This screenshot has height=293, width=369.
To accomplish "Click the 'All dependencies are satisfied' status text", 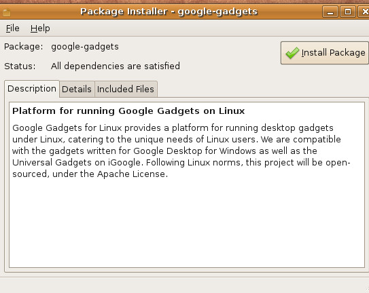I will [x=116, y=66].
